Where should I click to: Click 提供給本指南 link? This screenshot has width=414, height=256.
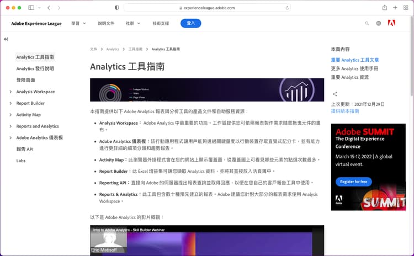point(345,111)
